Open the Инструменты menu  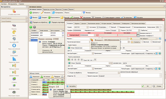click(13, 4)
